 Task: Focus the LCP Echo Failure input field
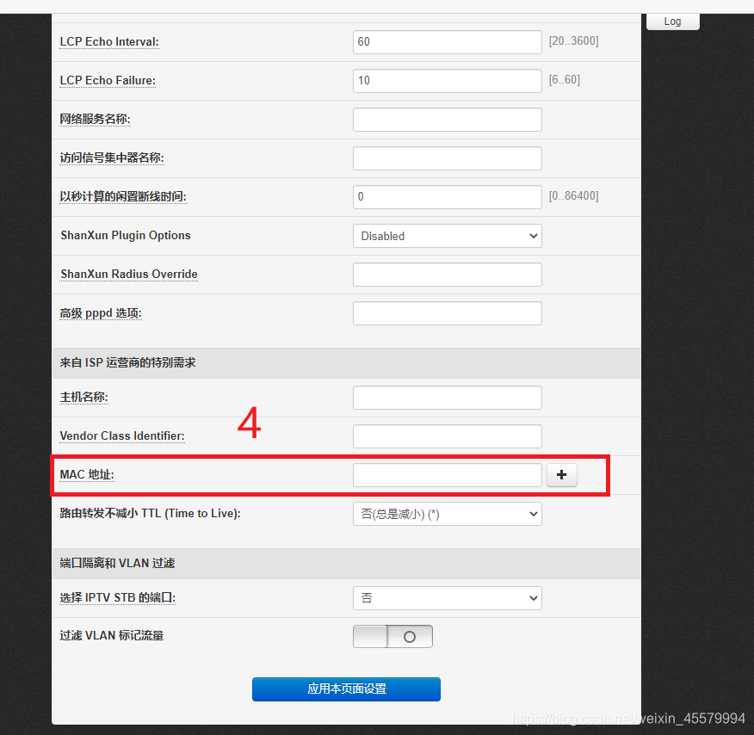(448, 81)
